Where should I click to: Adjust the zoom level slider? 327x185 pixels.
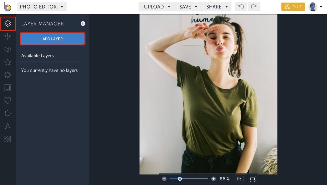[x=180, y=179]
